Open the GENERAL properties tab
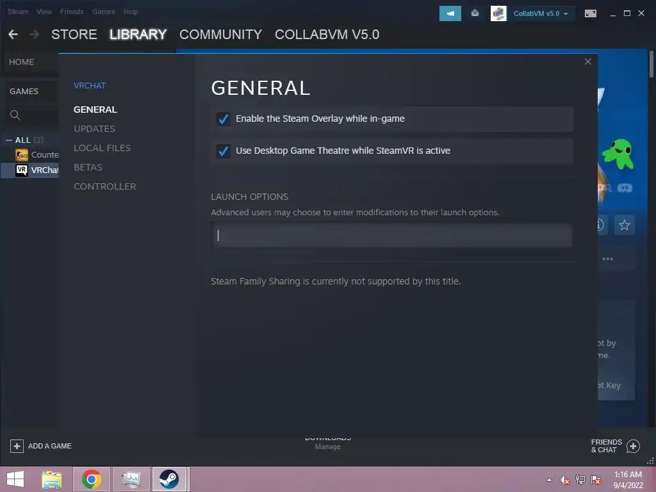Screen dimensions: 656x492 pyautogui.click(x=95, y=110)
